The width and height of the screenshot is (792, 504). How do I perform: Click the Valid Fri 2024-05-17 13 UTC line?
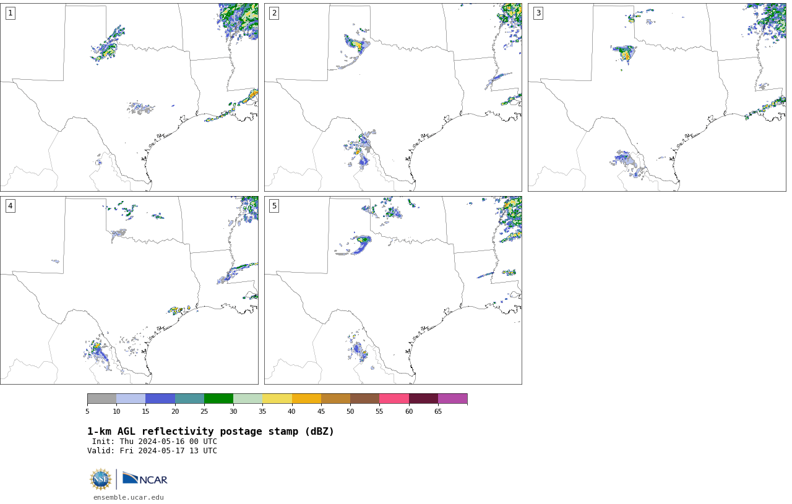click(152, 451)
